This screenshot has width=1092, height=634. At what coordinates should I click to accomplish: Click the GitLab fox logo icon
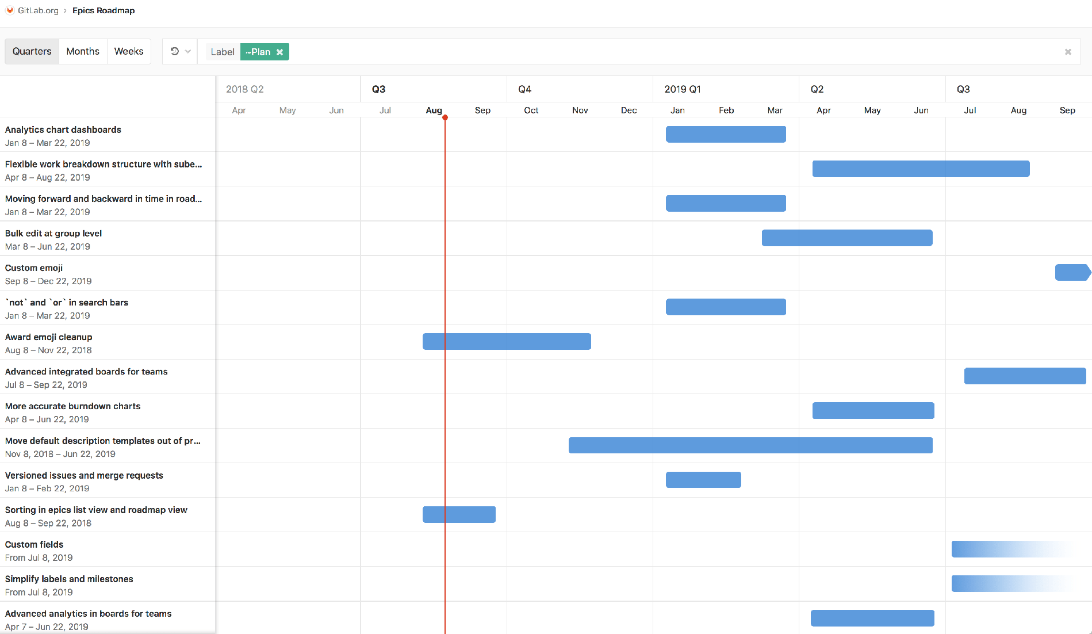(x=9, y=10)
